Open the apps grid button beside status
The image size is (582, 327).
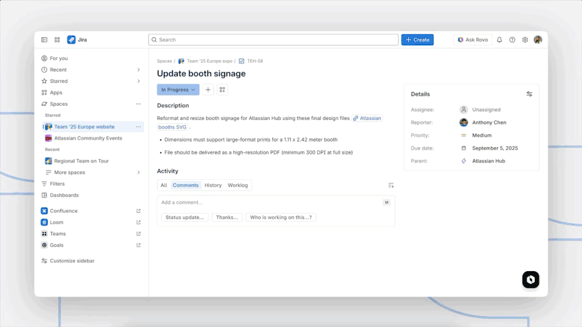[x=223, y=90]
